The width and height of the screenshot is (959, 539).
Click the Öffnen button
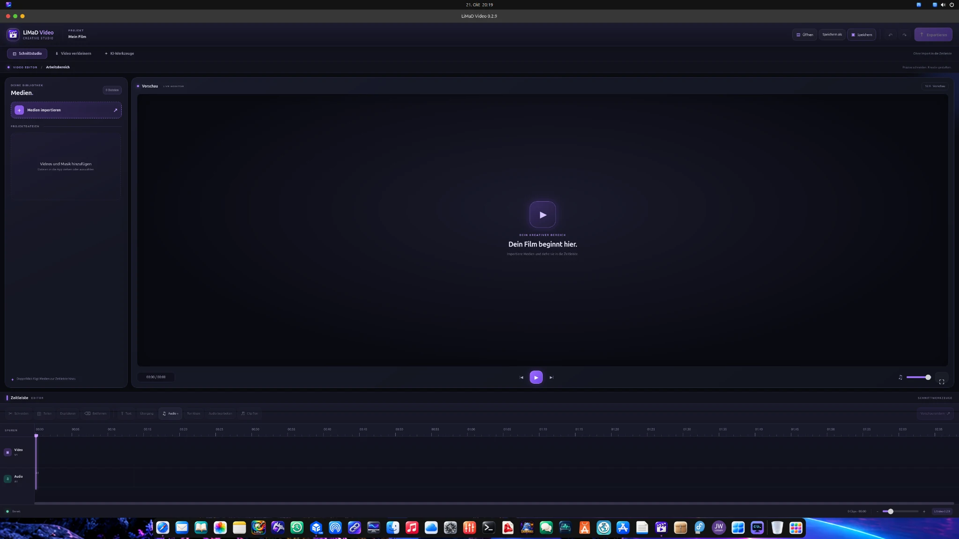click(804, 35)
